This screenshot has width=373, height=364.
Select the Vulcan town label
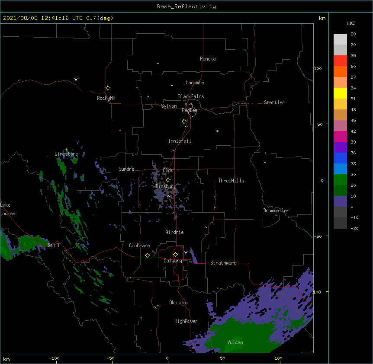(235, 342)
